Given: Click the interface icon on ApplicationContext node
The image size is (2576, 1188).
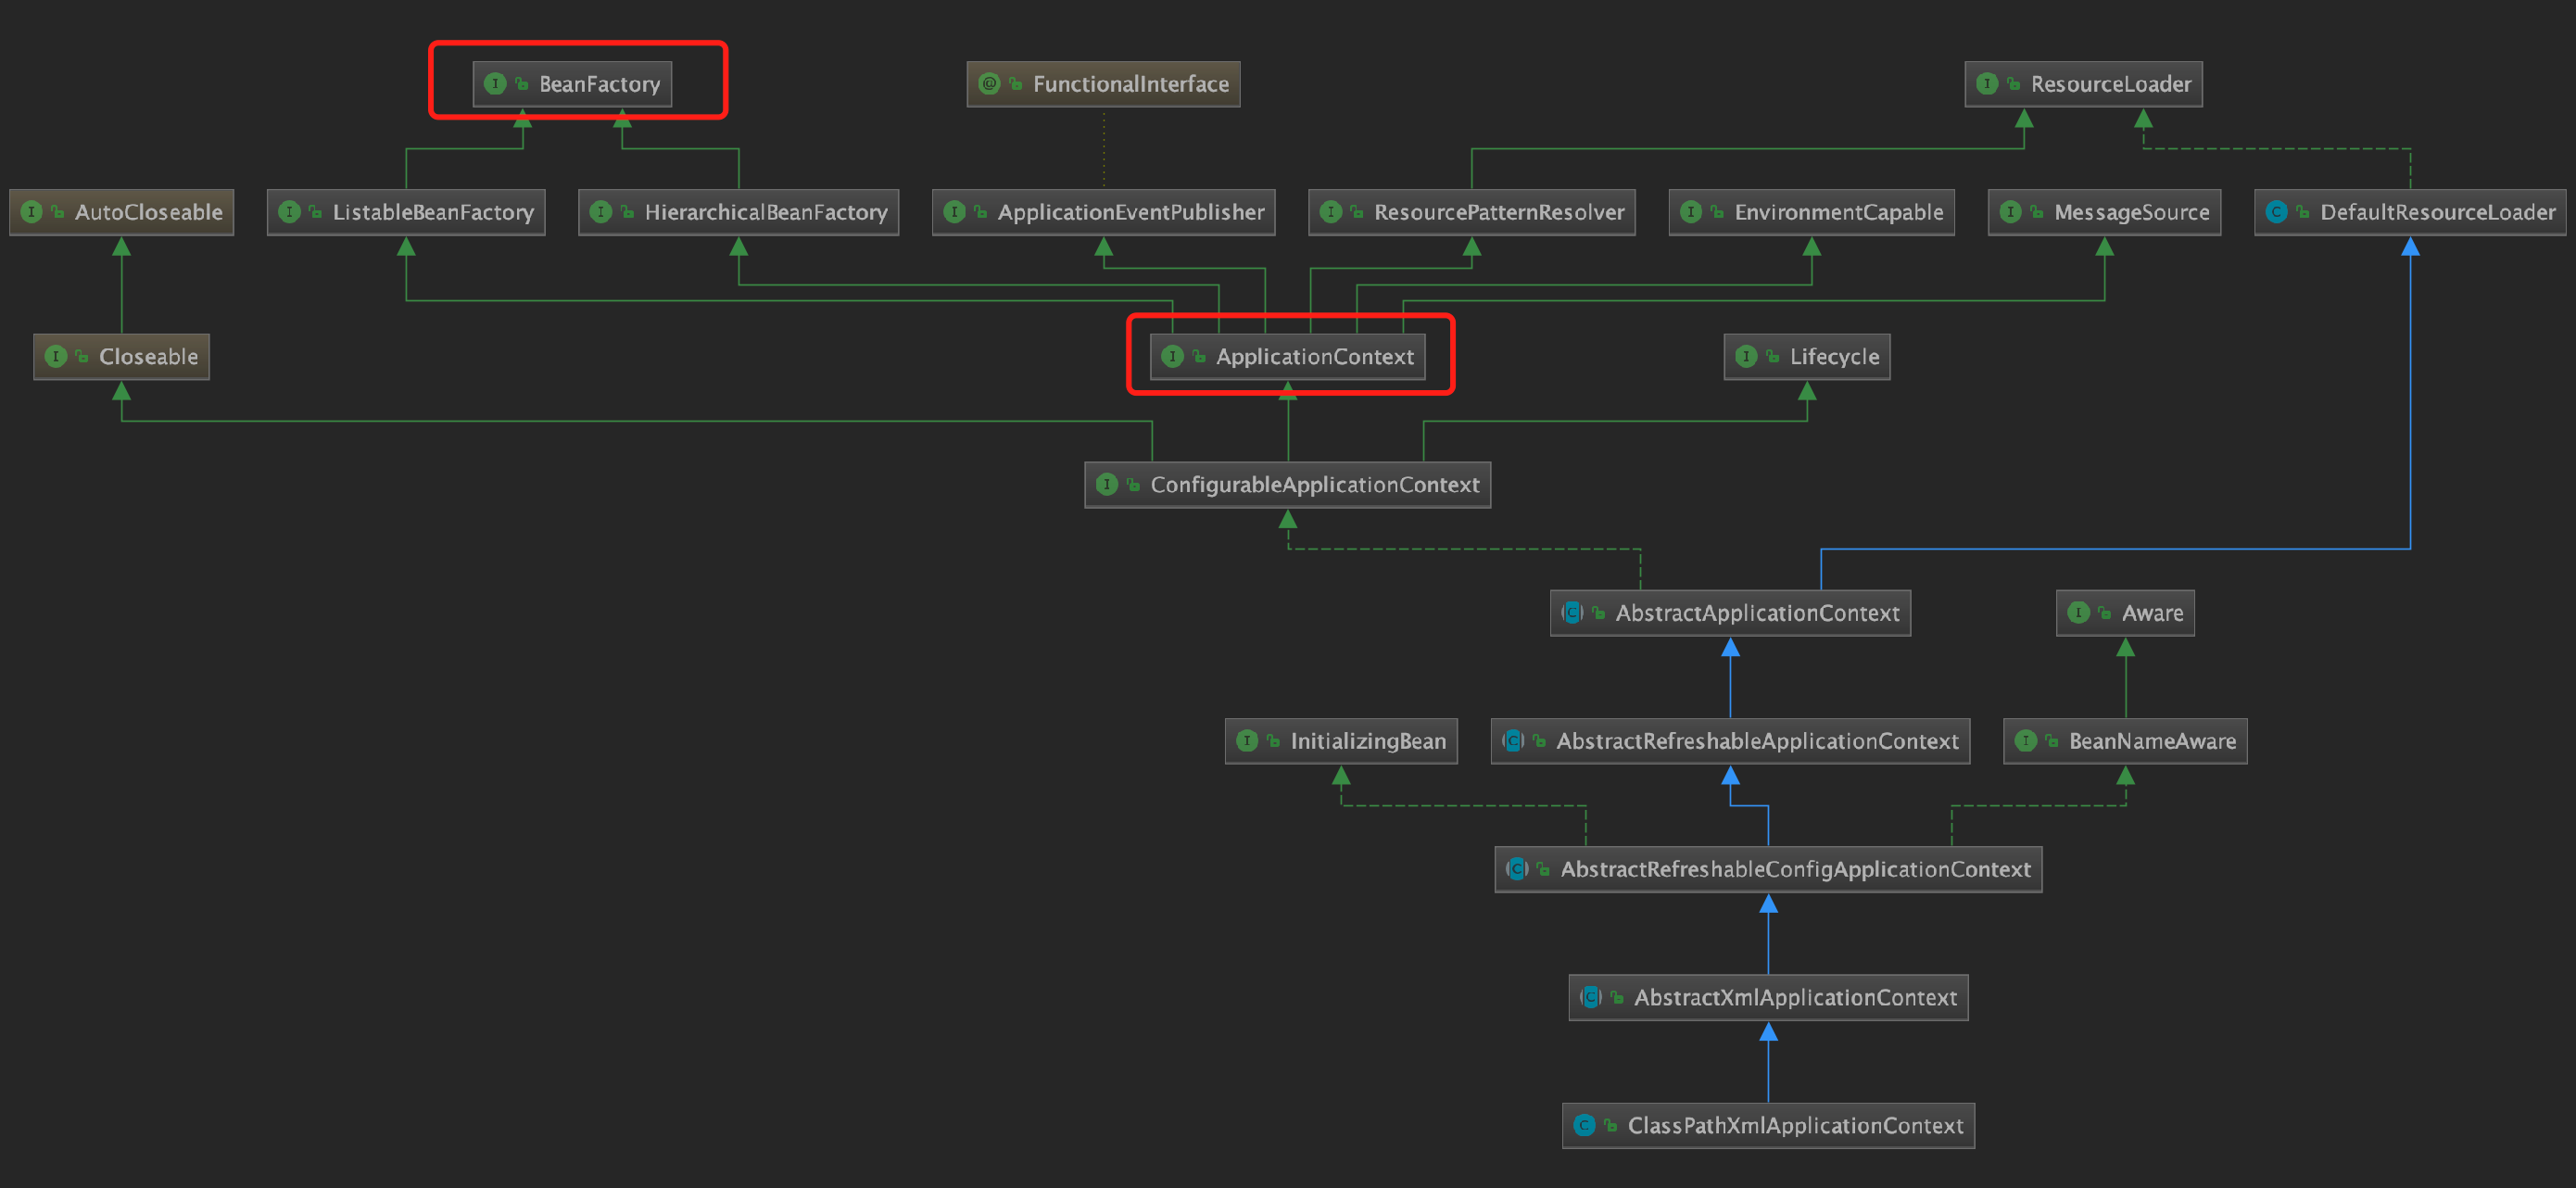Looking at the screenshot, I should pyautogui.click(x=1172, y=357).
